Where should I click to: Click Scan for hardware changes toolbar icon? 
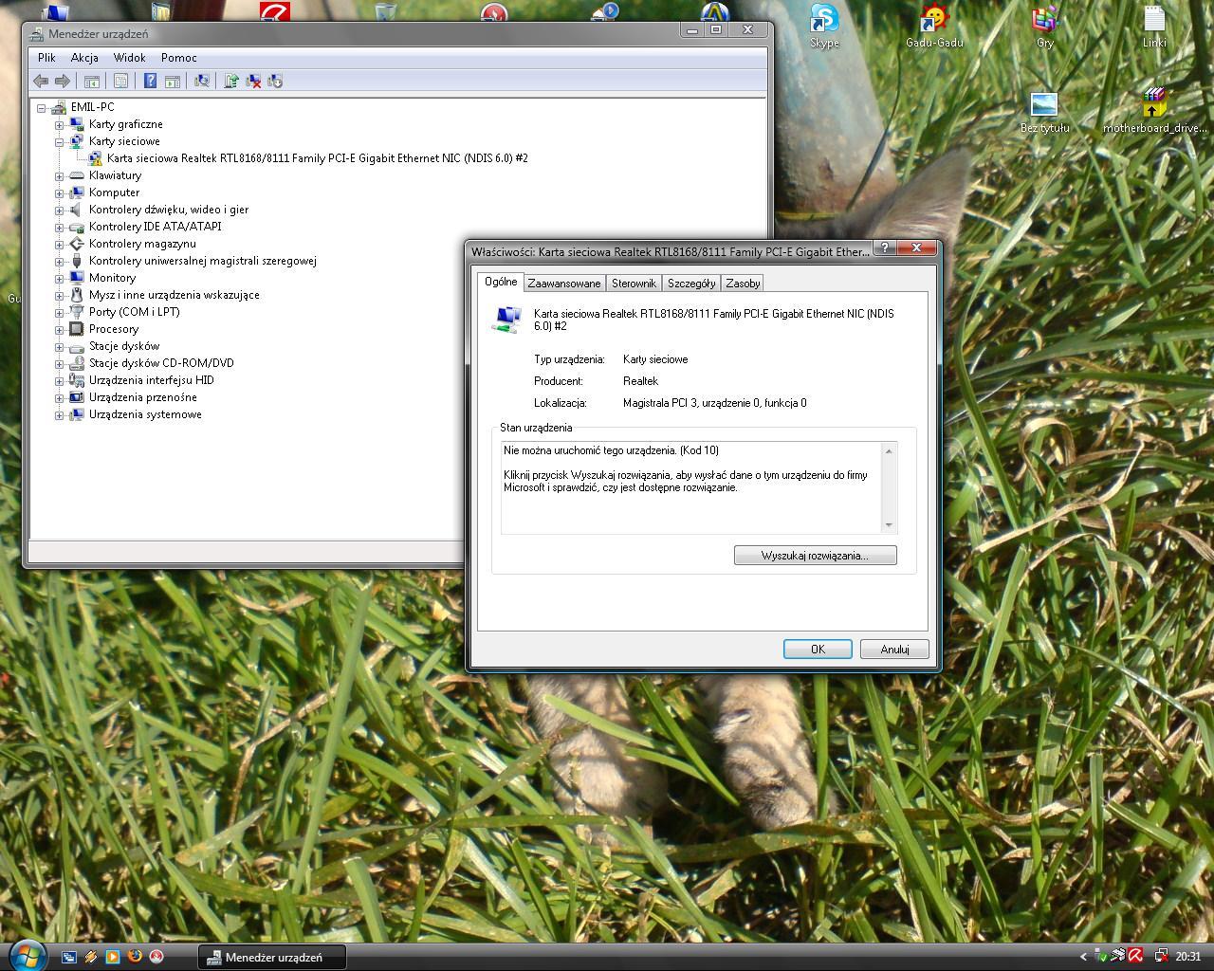(x=201, y=82)
